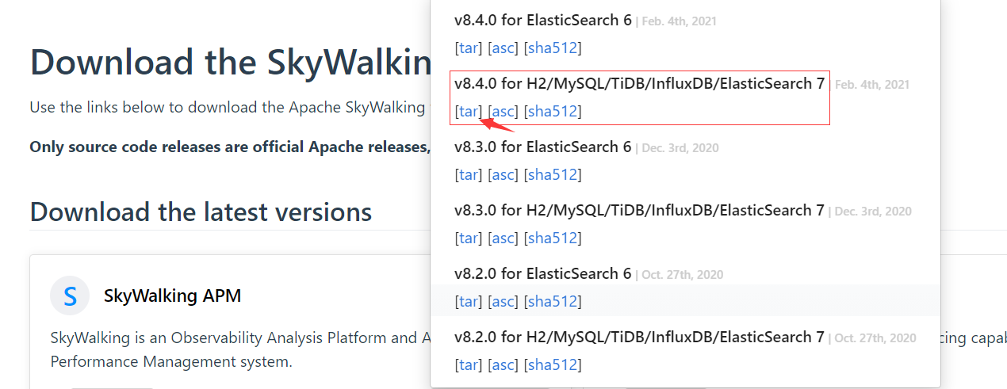The image size is (1007, 389).
Task: Open asc for v8.2.0 H2/MySQL/TiDB/InfluxDB/ElasticSearch 7
Action: pos(503,364)
